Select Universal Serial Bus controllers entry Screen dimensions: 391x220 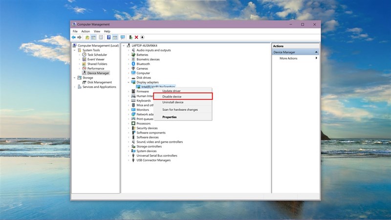tap(157, 155)
